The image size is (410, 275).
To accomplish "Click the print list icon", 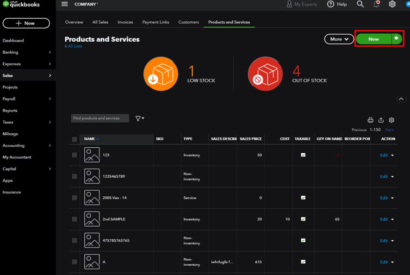I will 370,120.
